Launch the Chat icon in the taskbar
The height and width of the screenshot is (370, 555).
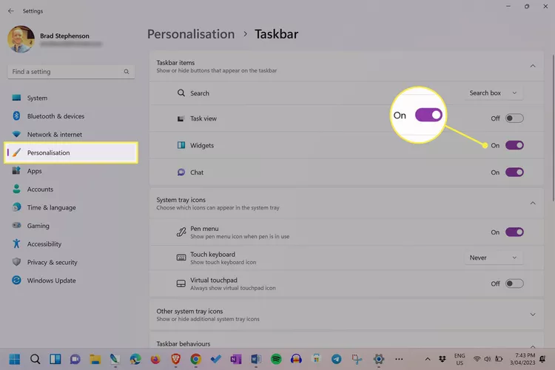pos(75,359)
